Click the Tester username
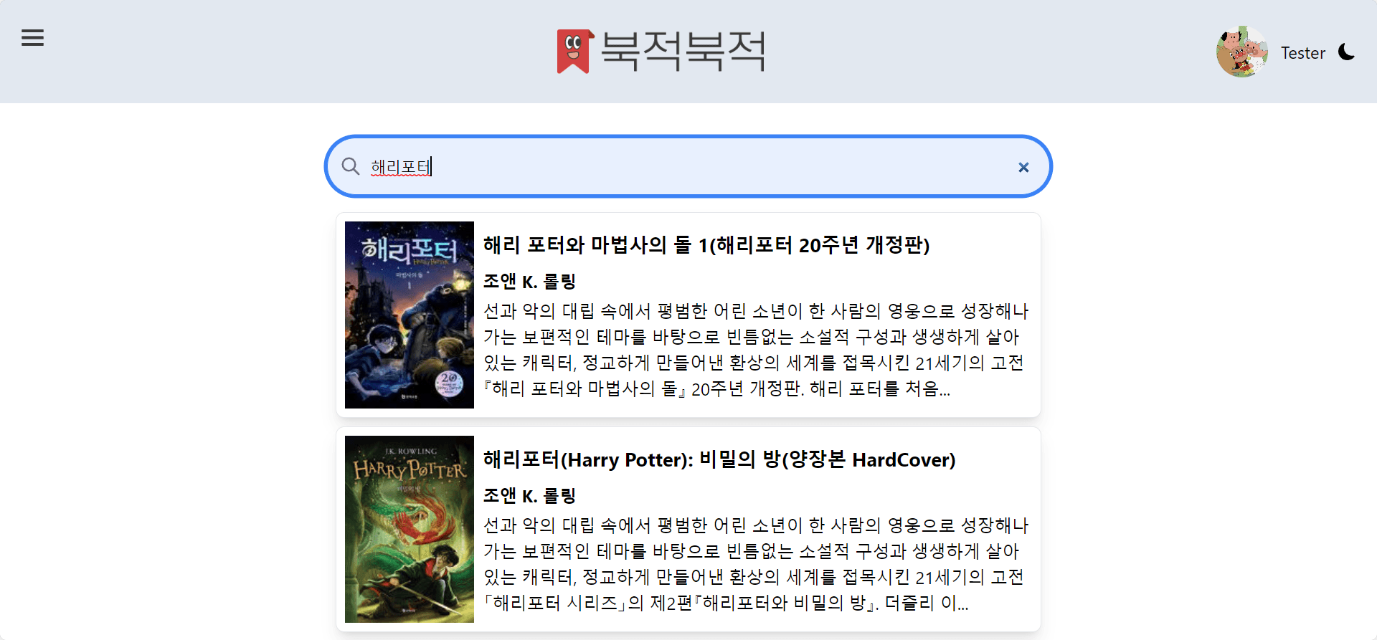1377x640 pixels. pyautogui.click(x=1303, y=53)
